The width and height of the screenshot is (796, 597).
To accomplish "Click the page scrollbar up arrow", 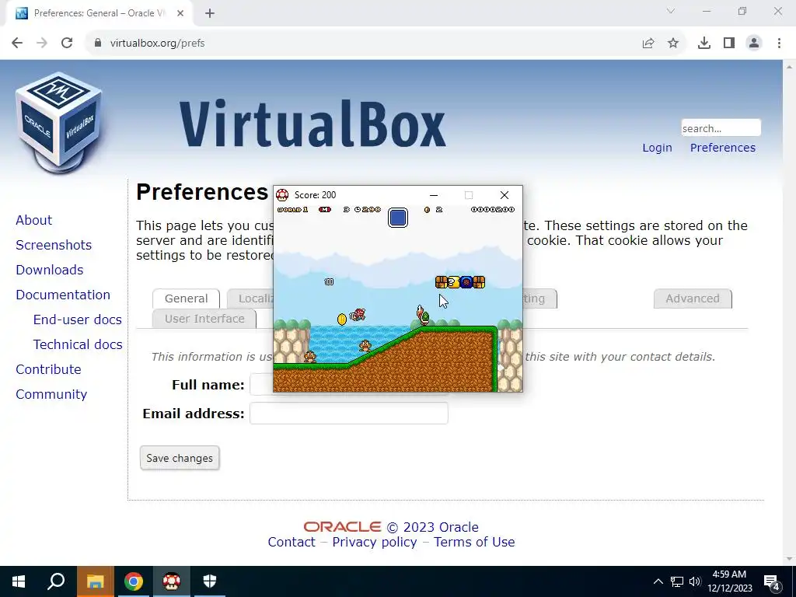I will 790,67.
